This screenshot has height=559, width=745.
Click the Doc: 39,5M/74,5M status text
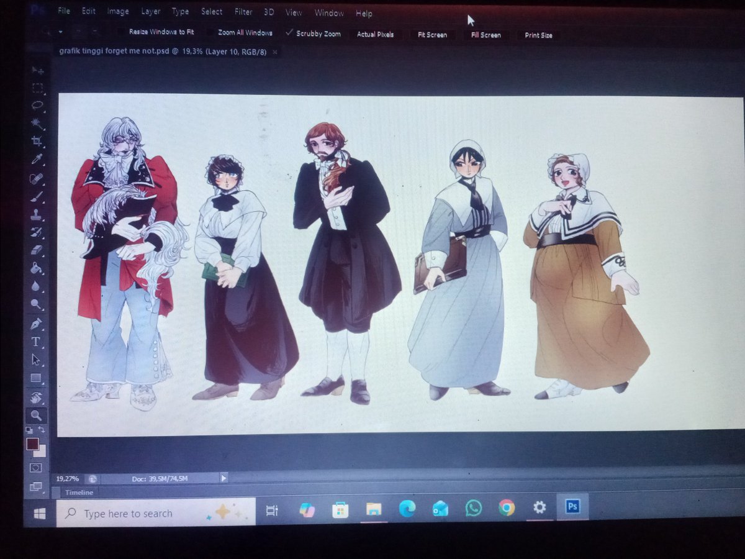click(x=160, y=478)
